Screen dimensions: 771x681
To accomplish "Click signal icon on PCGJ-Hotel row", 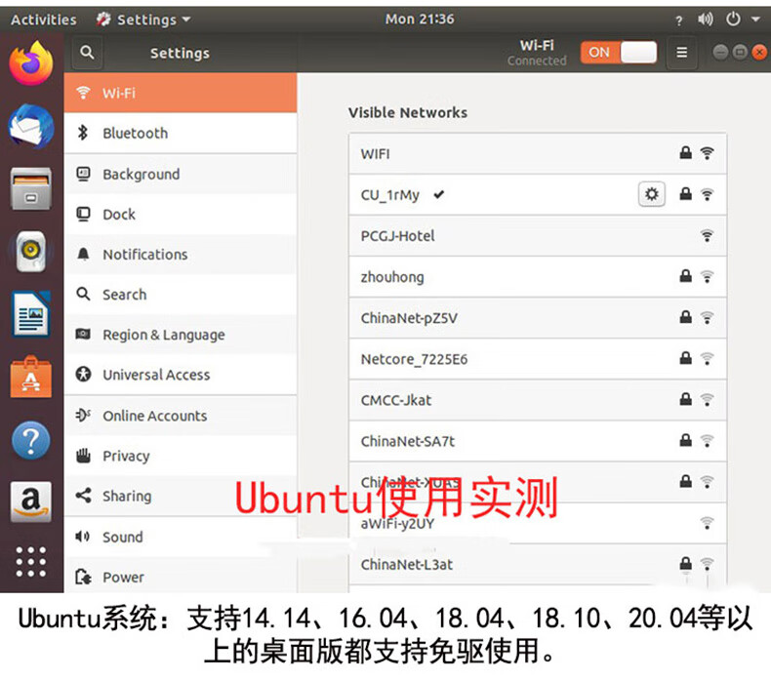I will coord(708,235).
